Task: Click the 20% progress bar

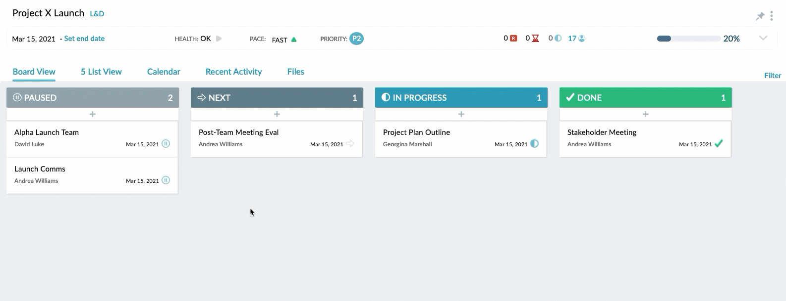Action: click(x=689, y=39)
